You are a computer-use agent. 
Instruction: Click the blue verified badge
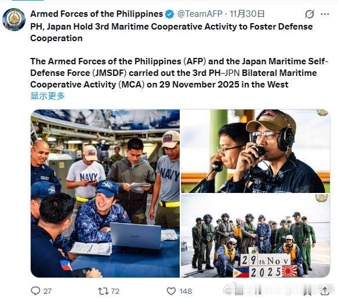[x=170, y=14]
